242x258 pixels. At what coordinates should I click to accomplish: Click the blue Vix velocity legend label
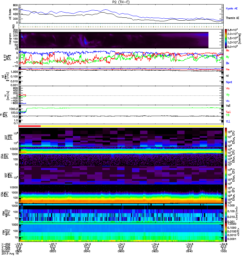(x=228, y=101)
